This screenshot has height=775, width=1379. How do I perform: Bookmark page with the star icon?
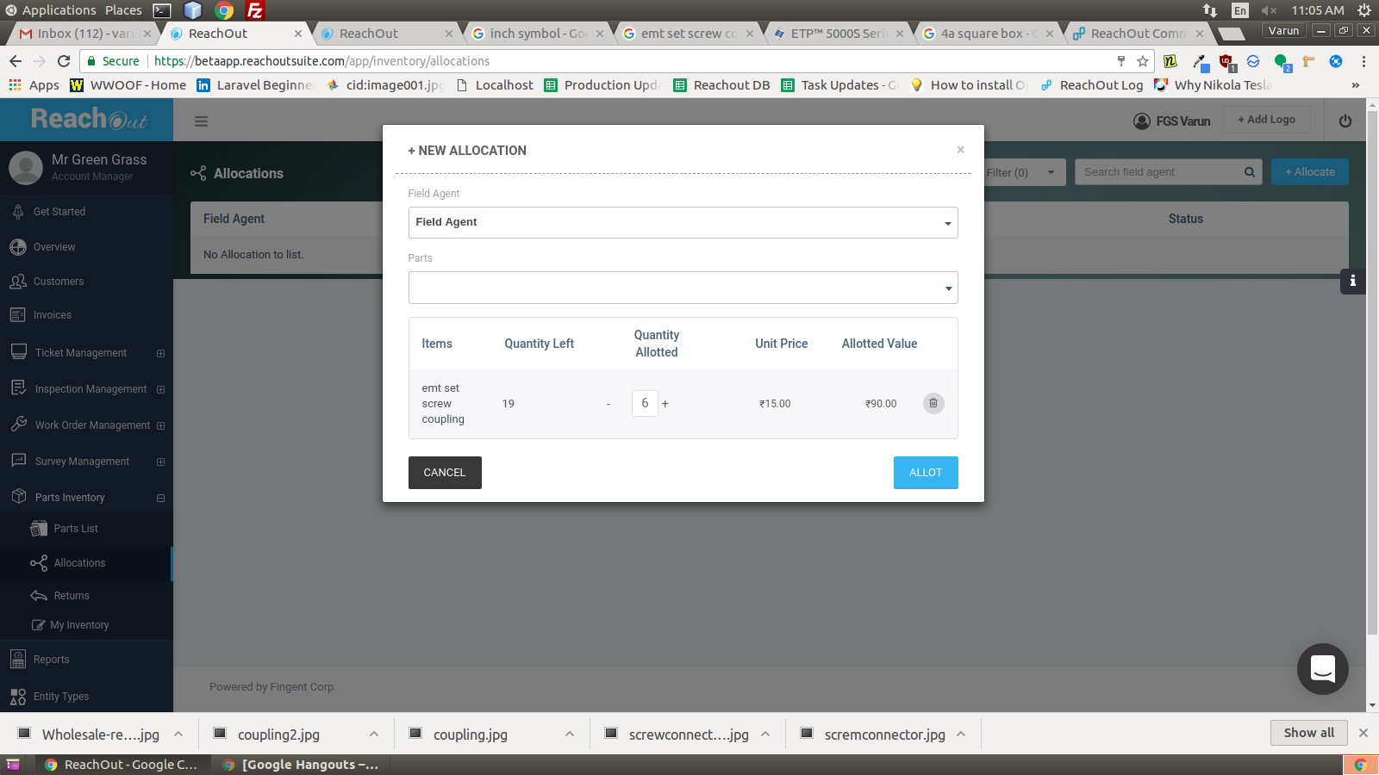[x=1143, y=61]
